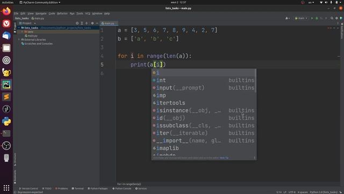
Task: Switch to the main.py editor tab
Action: pos(109,23)
